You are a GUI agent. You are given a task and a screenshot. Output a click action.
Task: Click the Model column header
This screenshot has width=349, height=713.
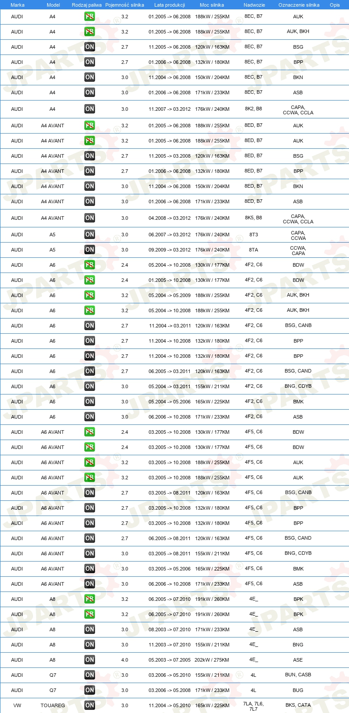(x=53, y=5)
